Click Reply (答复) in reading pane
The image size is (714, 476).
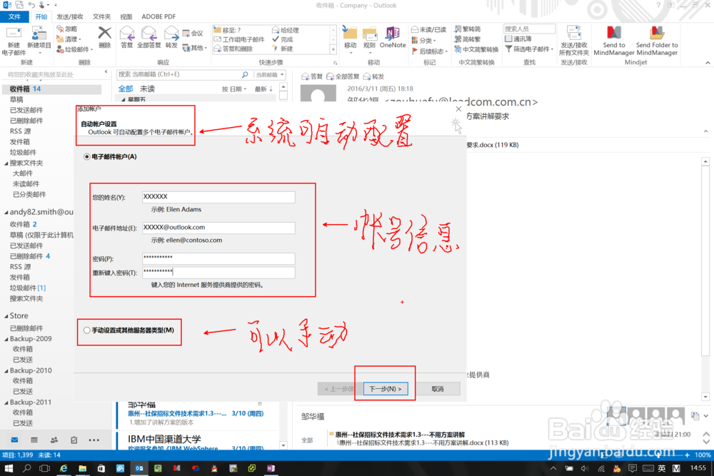(313, 76)
